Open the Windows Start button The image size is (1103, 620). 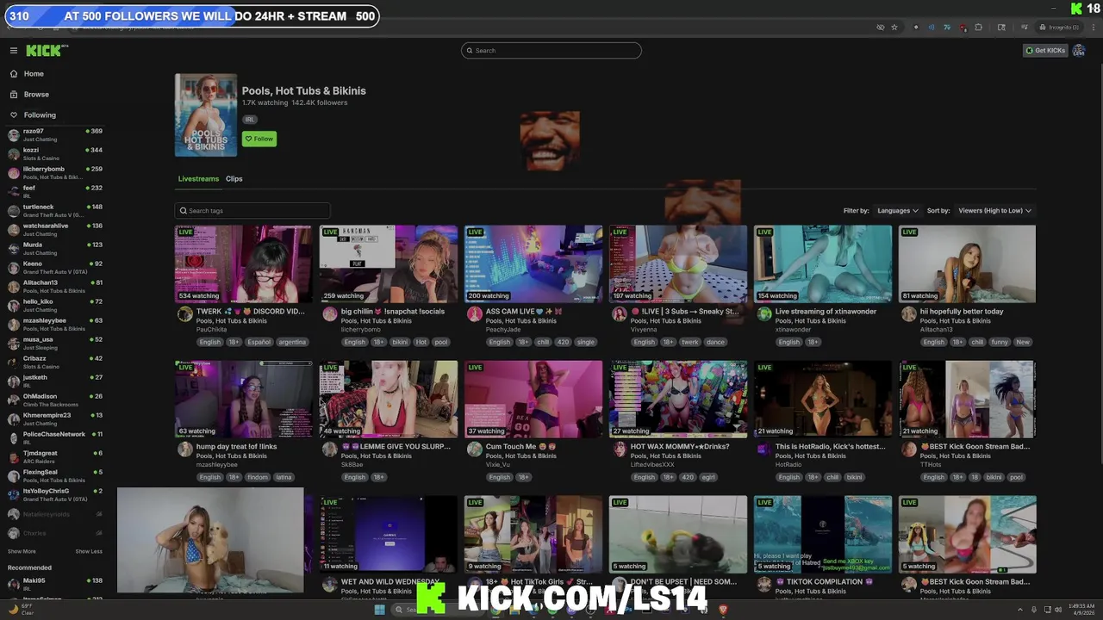pyautogui.click(x=379, y=610)
